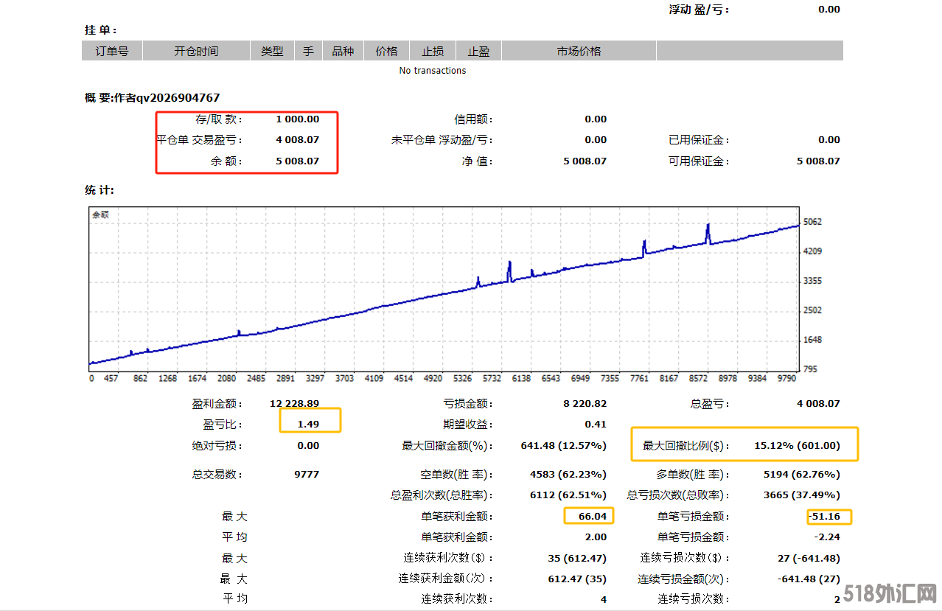Click the 总交易数 value 9777
This screenshot has height=611, width=942.
click(307, 474)
